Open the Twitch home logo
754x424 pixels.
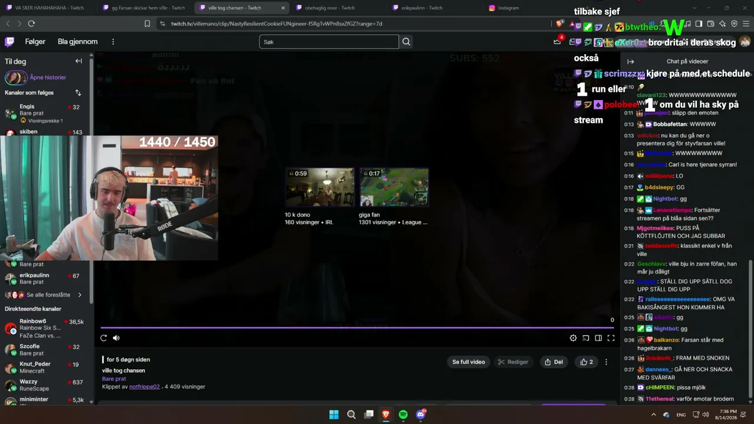click(9, 42)
